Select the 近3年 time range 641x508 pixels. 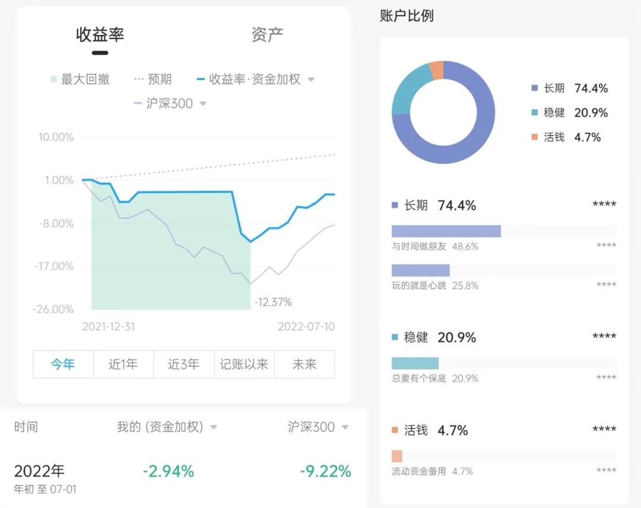tap(184, 364)
